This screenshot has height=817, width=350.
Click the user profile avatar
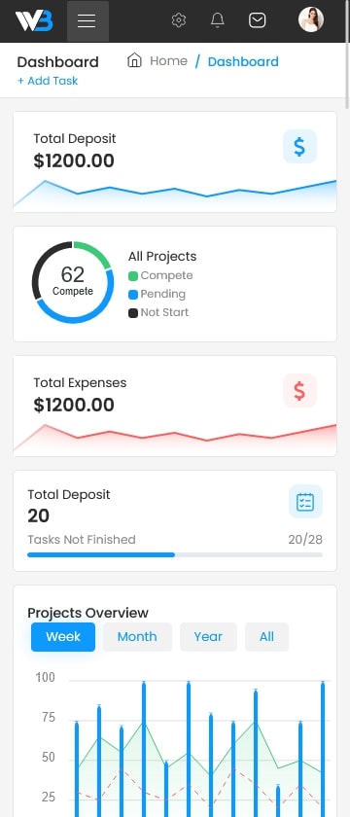click(x=311, y=19)
